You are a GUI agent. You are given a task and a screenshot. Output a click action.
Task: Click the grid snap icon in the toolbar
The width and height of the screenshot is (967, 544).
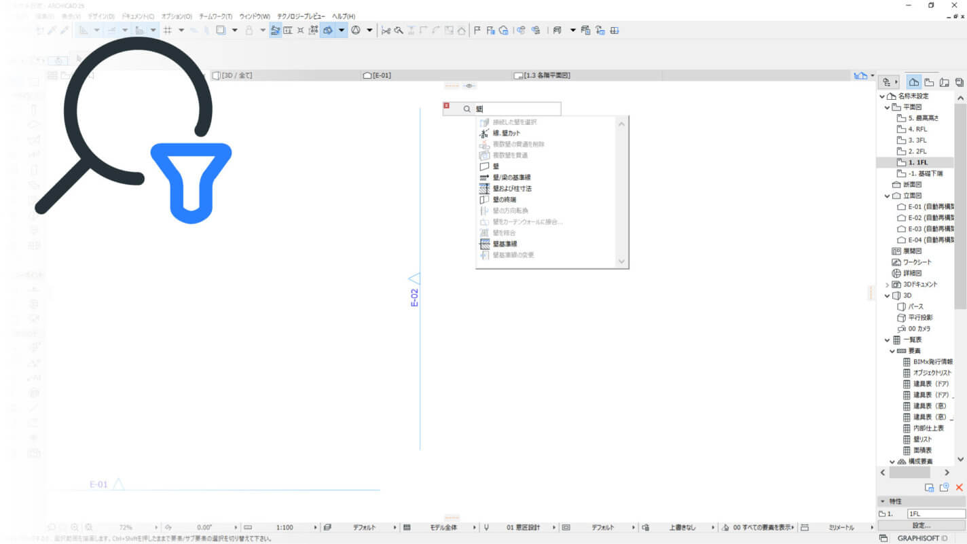coord(167,31)
